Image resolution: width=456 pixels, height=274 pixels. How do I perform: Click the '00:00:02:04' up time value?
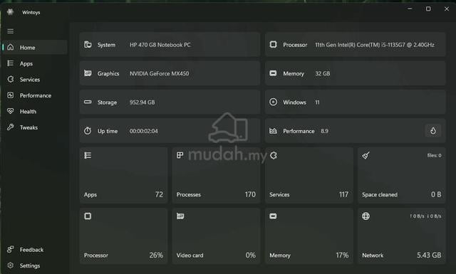144,131
